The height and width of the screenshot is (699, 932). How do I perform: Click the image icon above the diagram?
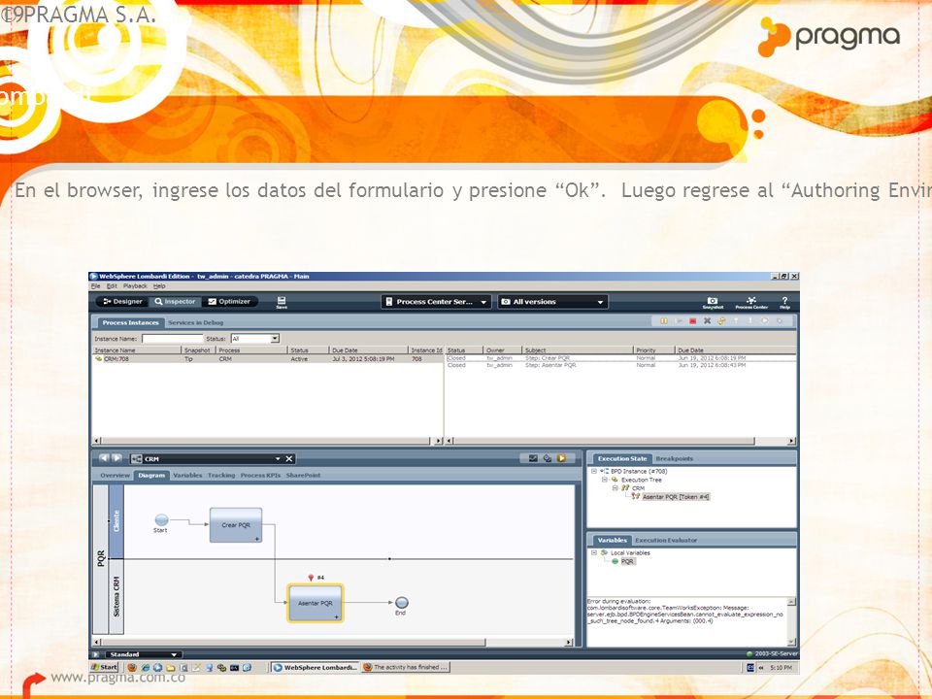(533, 458)
